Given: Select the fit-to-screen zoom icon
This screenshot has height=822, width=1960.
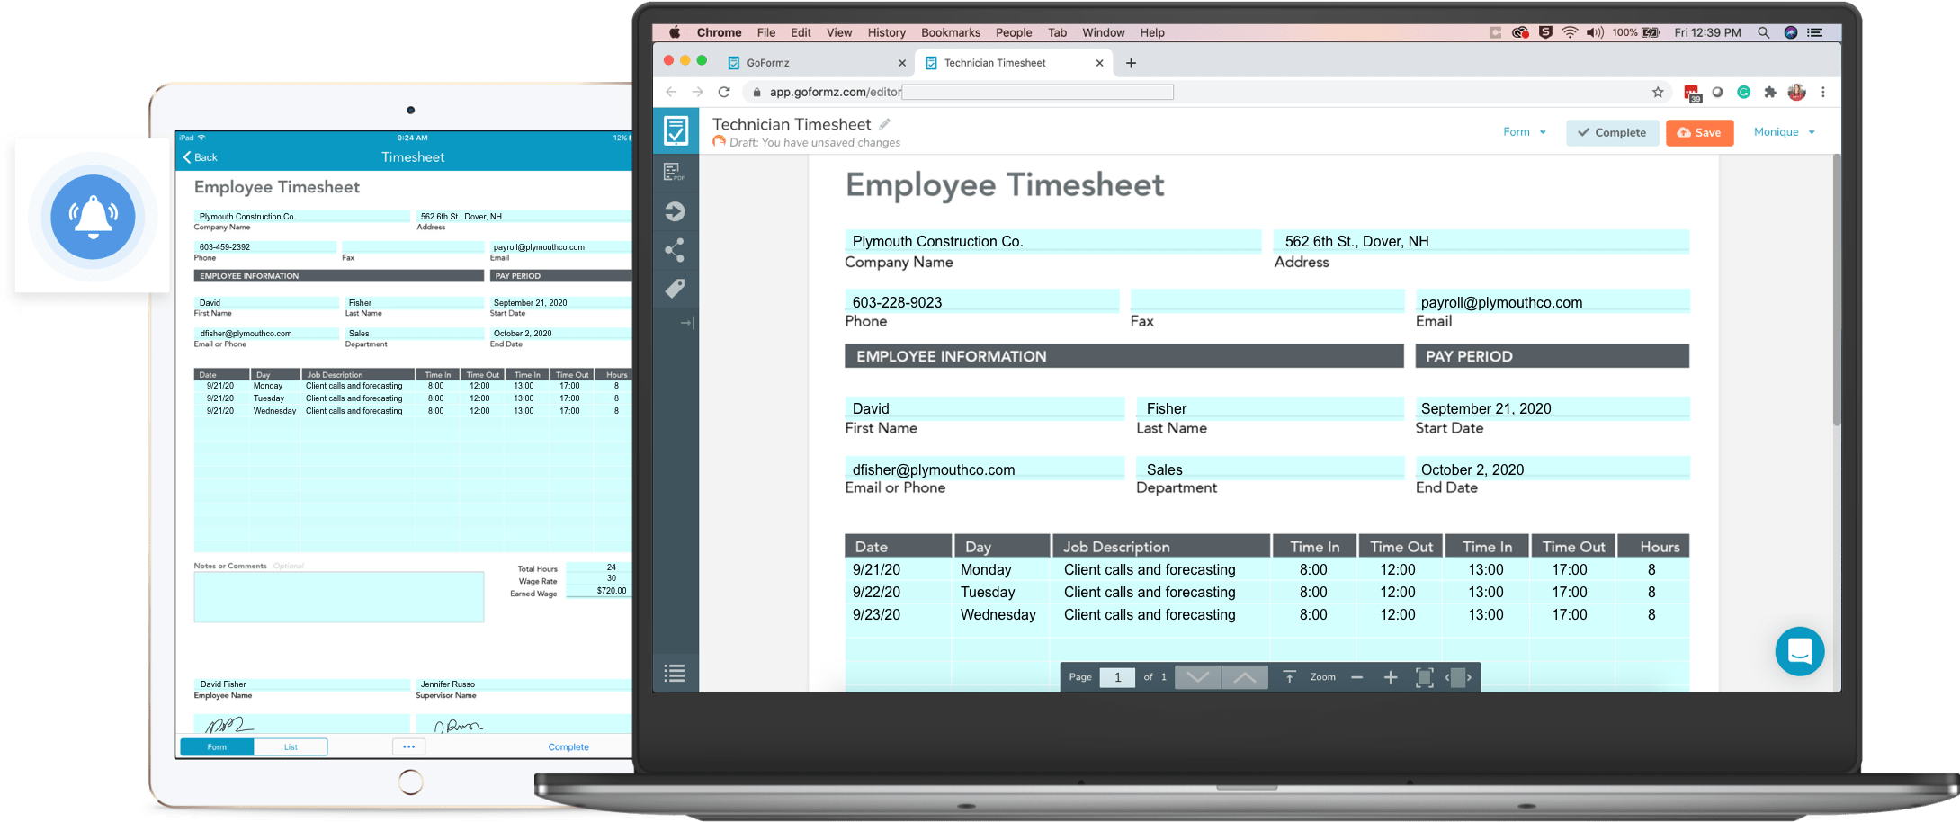Looking at the screenshot, I should point(1424,676).
